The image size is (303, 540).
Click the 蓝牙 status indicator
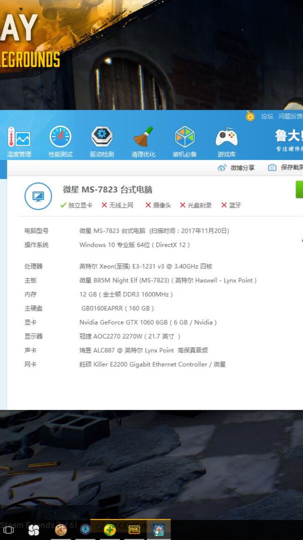coord(231,205)
